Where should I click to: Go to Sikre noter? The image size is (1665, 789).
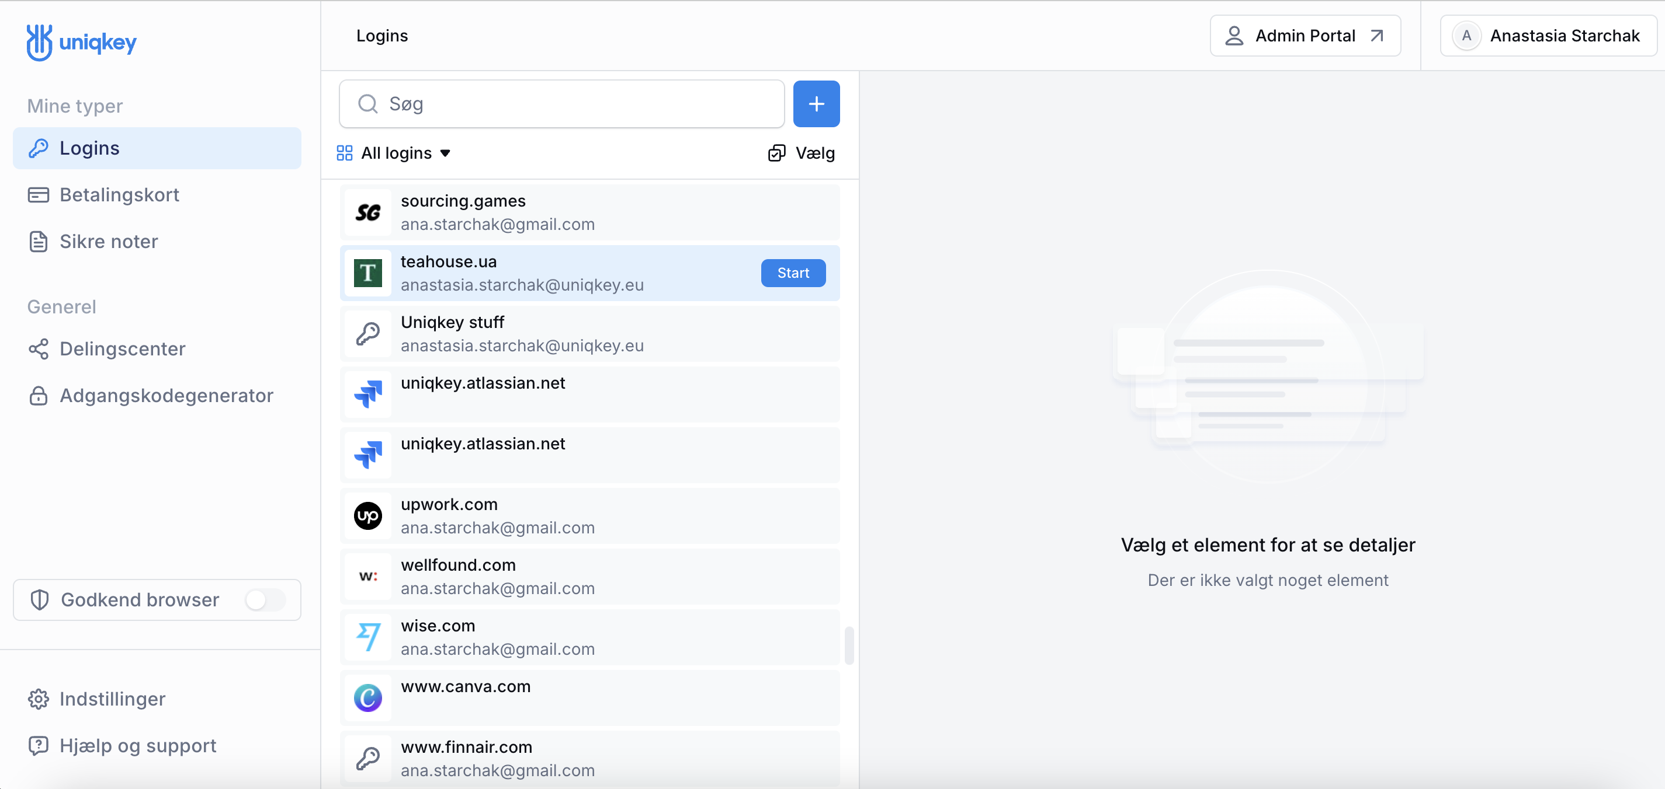[x=109, y=242]
